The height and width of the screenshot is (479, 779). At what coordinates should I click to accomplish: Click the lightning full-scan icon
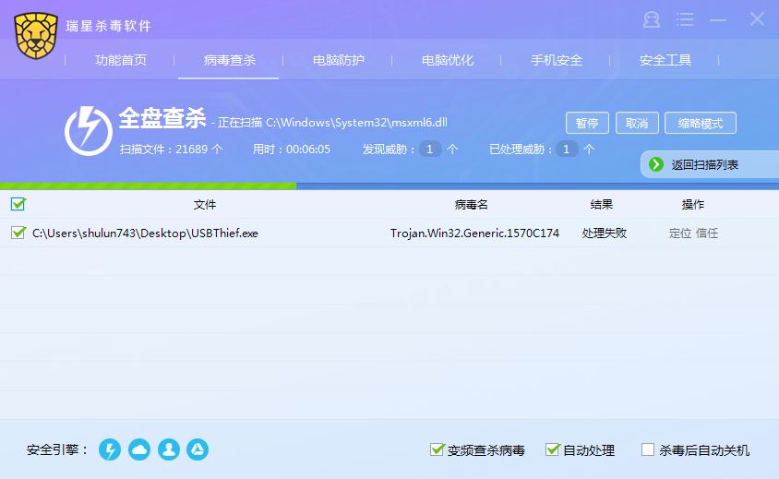coord(89,131)
